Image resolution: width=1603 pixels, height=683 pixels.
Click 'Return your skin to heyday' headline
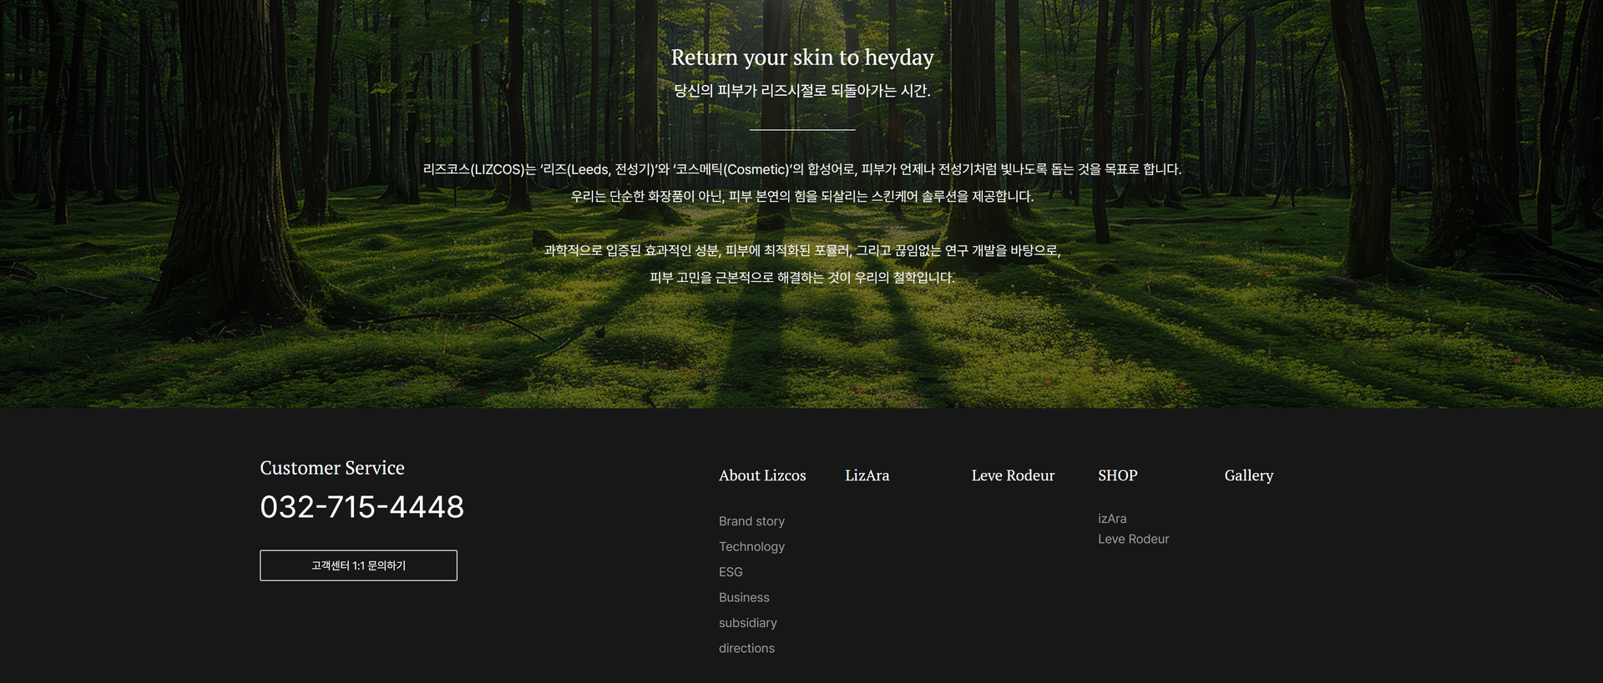(802, 58)
